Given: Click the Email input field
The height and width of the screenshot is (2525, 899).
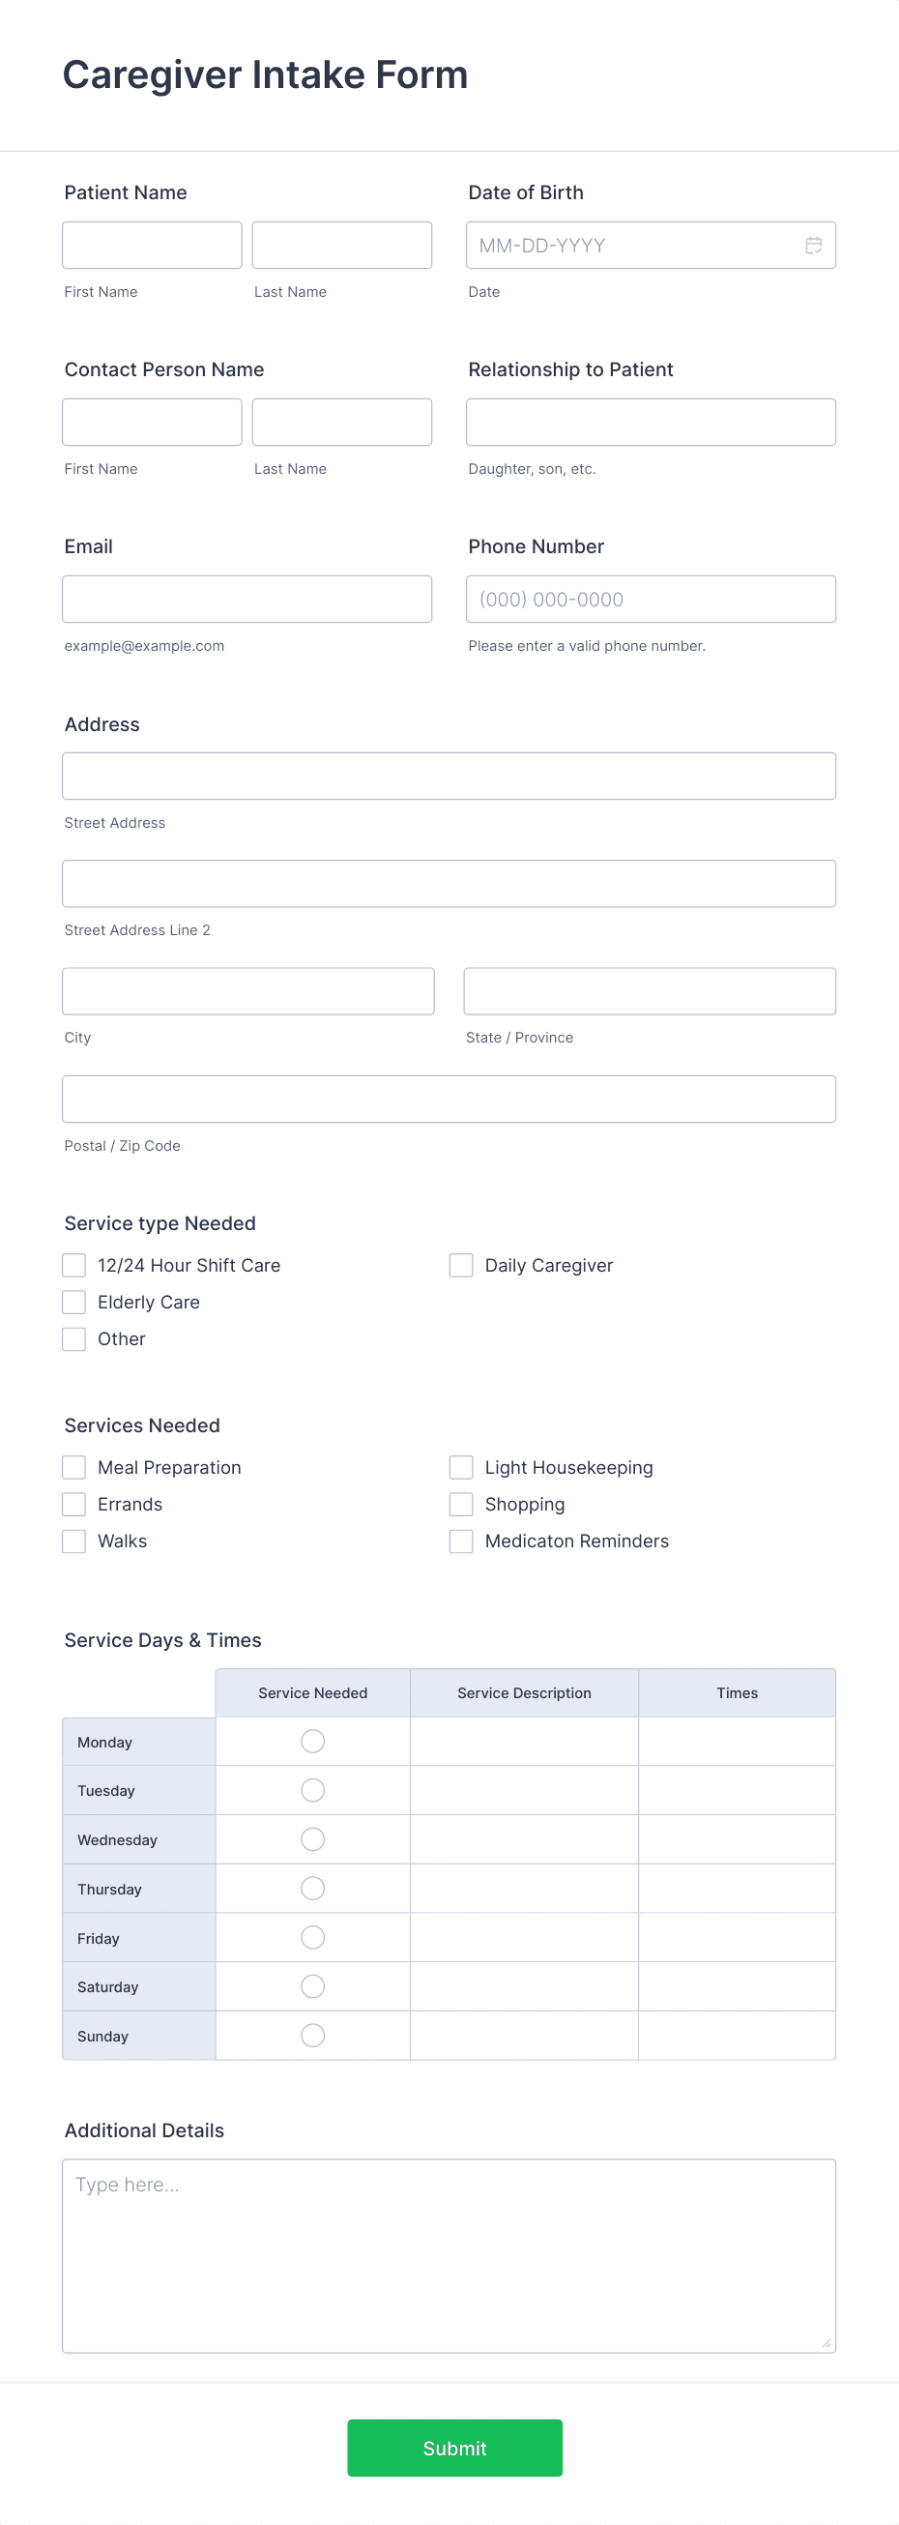Looking at the screenshot, I should (246, 598).
